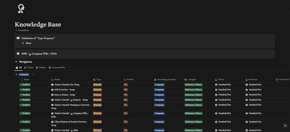Screen dimensions: 290x132
Task: Click Reference Library tag in Doc Temp row
Action: tap(194, 85)
